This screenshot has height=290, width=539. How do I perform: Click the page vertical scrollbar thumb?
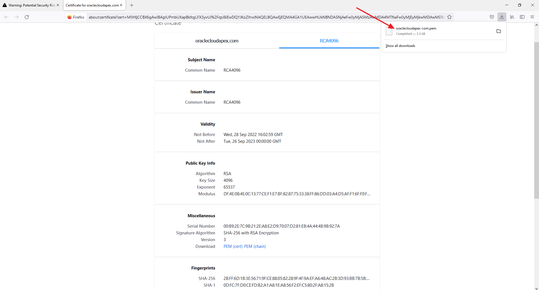point(536,120)
